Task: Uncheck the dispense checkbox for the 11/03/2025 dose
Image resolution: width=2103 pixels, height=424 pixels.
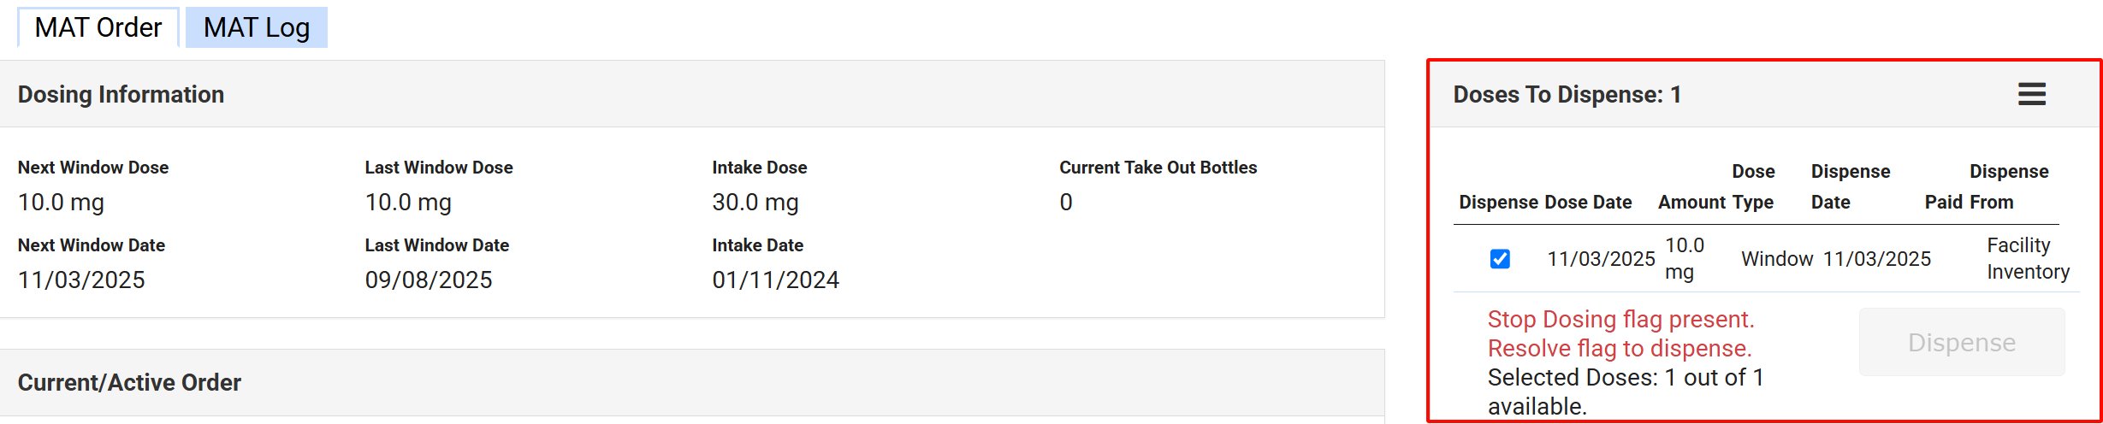Action: (x=1500, y=259)
